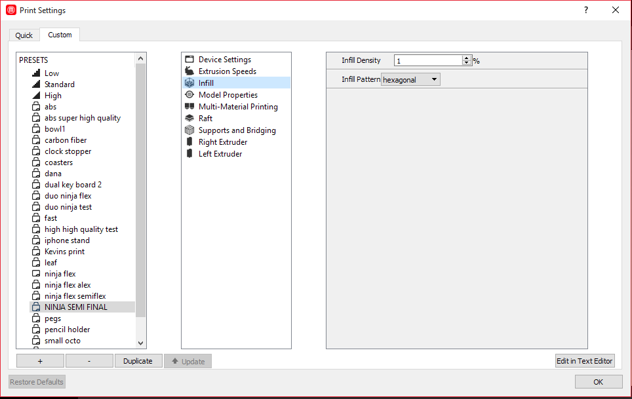This screenshot has height=399, width=632.
Task: Switch to the Custom tab
Action: click(x=60, y=35)
